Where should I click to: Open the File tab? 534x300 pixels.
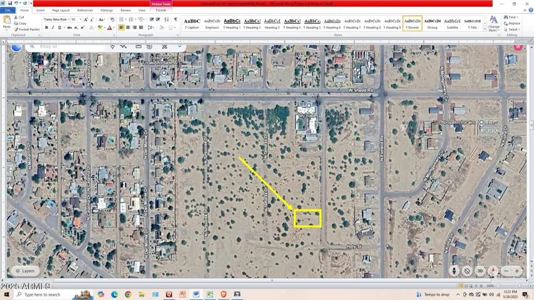tap(8, 10)
